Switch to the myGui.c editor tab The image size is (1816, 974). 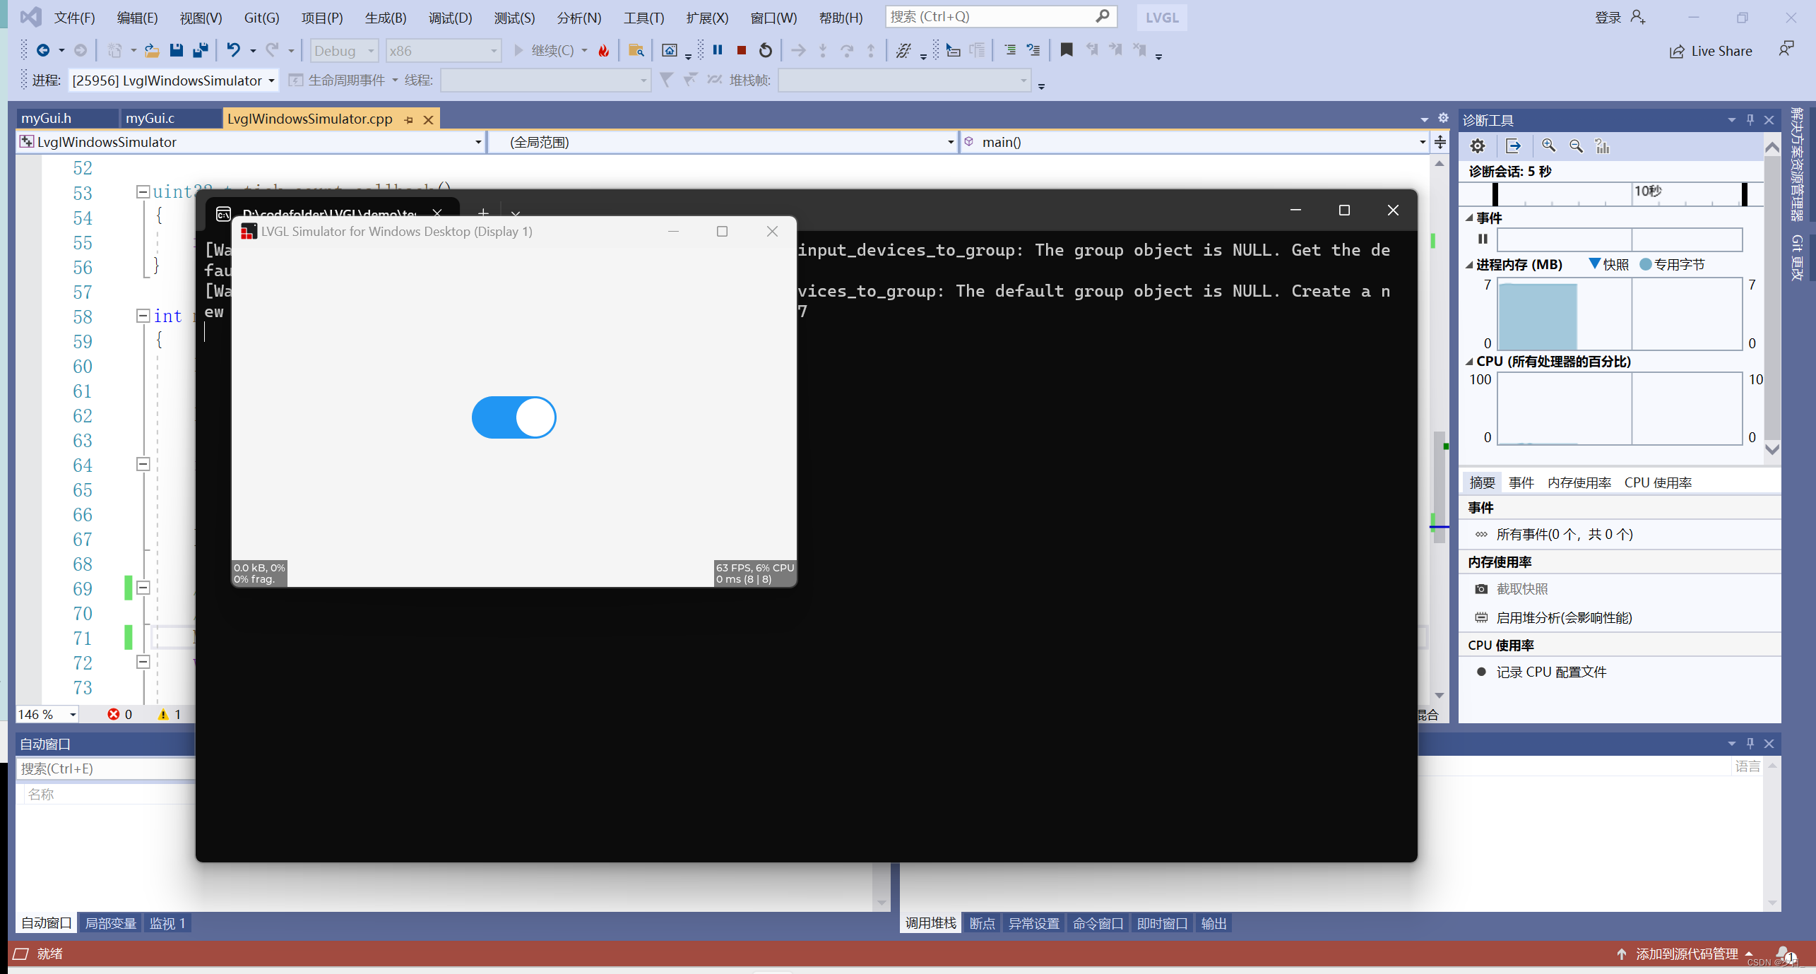tap(150, 118)
